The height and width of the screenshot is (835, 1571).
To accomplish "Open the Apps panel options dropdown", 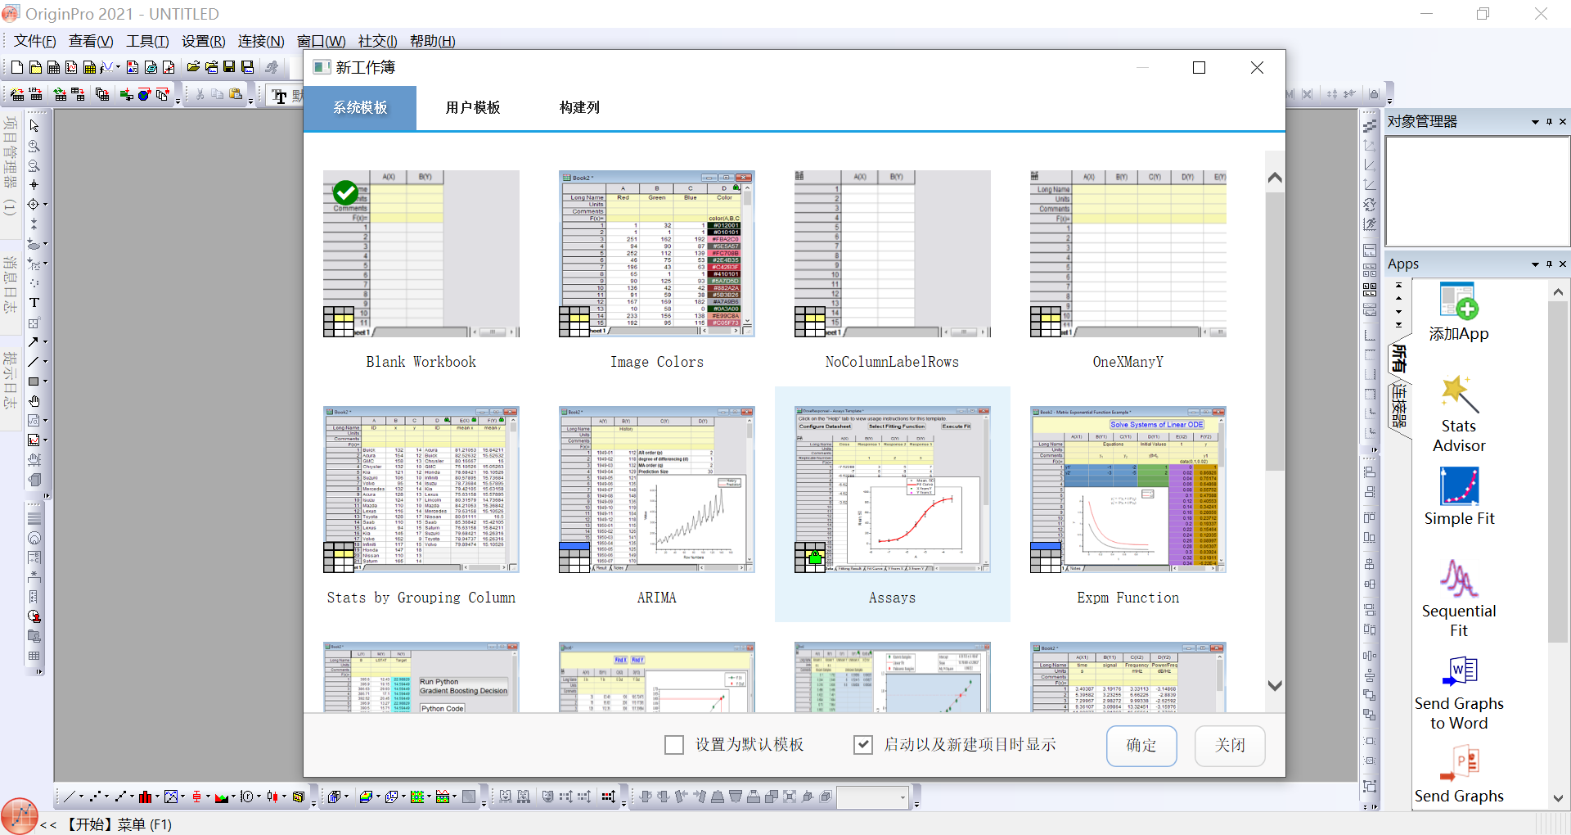I will [x=1535, y=264].
